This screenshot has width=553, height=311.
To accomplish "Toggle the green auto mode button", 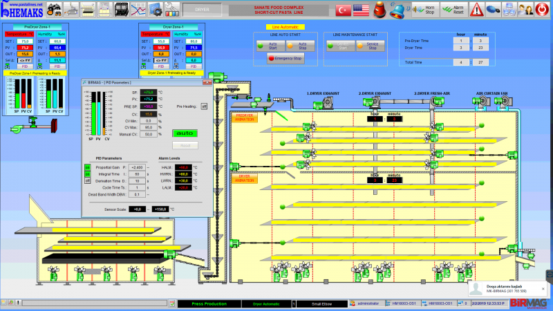I will click(185, 133).
